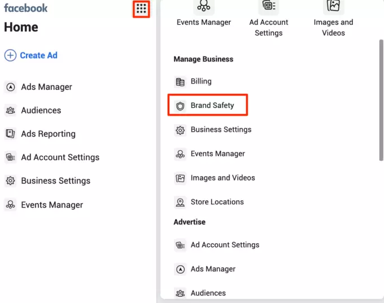The width and height of the screenshot is (384, 303).
Task: Click the Audiences icon in left sidebar
Action: pyautogui.click(x=10, y=111)
